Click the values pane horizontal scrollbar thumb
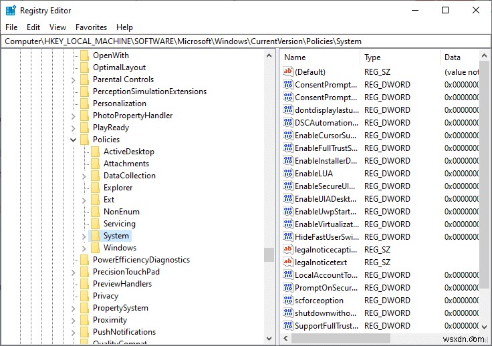 [341, 339]
